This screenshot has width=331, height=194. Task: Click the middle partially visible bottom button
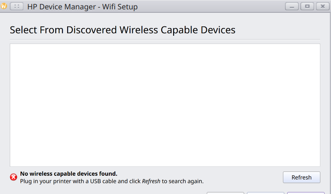265,193
